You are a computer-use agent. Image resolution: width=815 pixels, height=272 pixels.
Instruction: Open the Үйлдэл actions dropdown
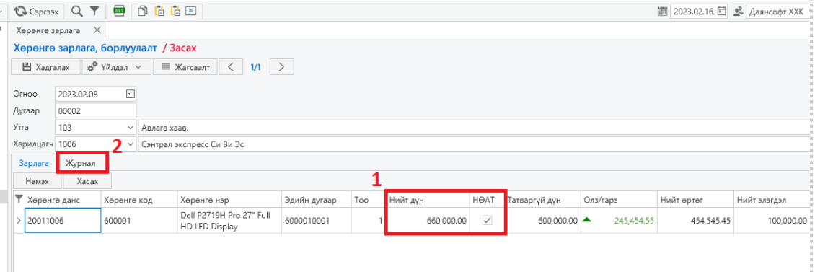[116, 67]
